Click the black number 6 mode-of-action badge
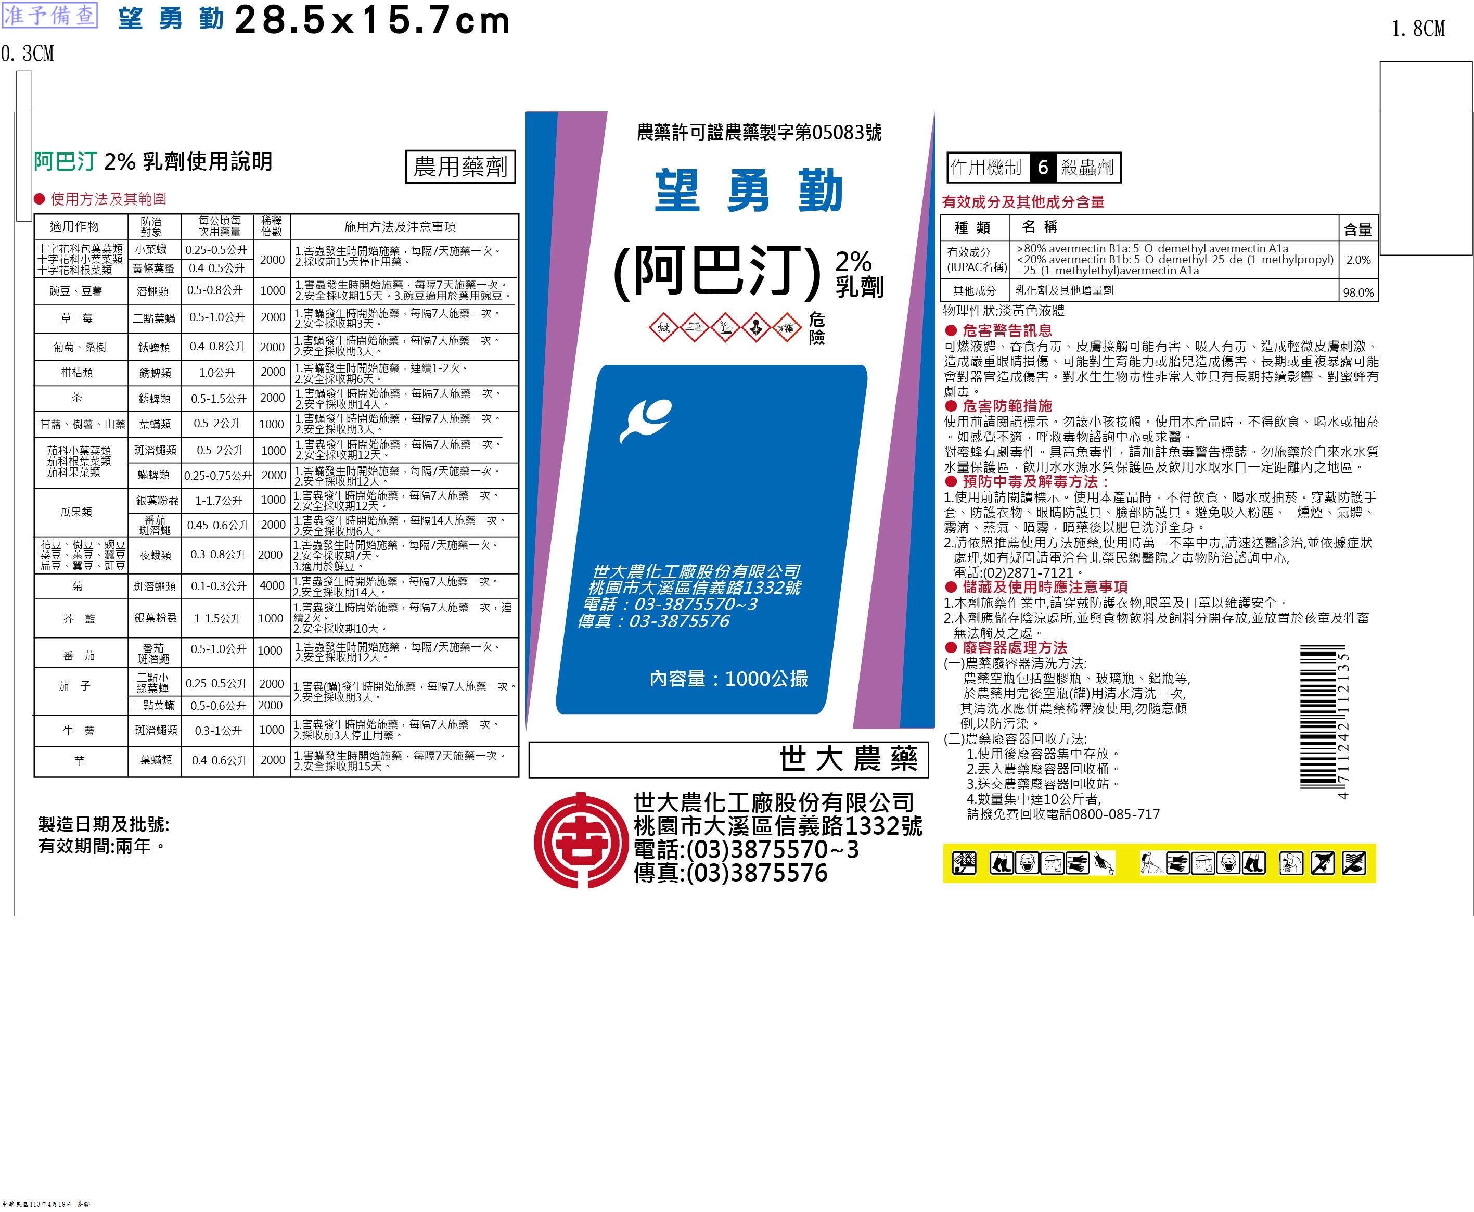Image resolution: width=1474 pixels, height=1212 pixels. point(1043,168)
